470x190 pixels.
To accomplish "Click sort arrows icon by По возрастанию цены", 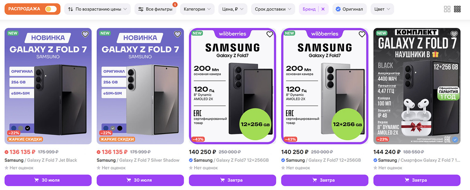I will point(70,9).
